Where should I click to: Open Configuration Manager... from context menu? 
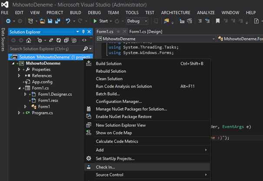coord(147,102)
